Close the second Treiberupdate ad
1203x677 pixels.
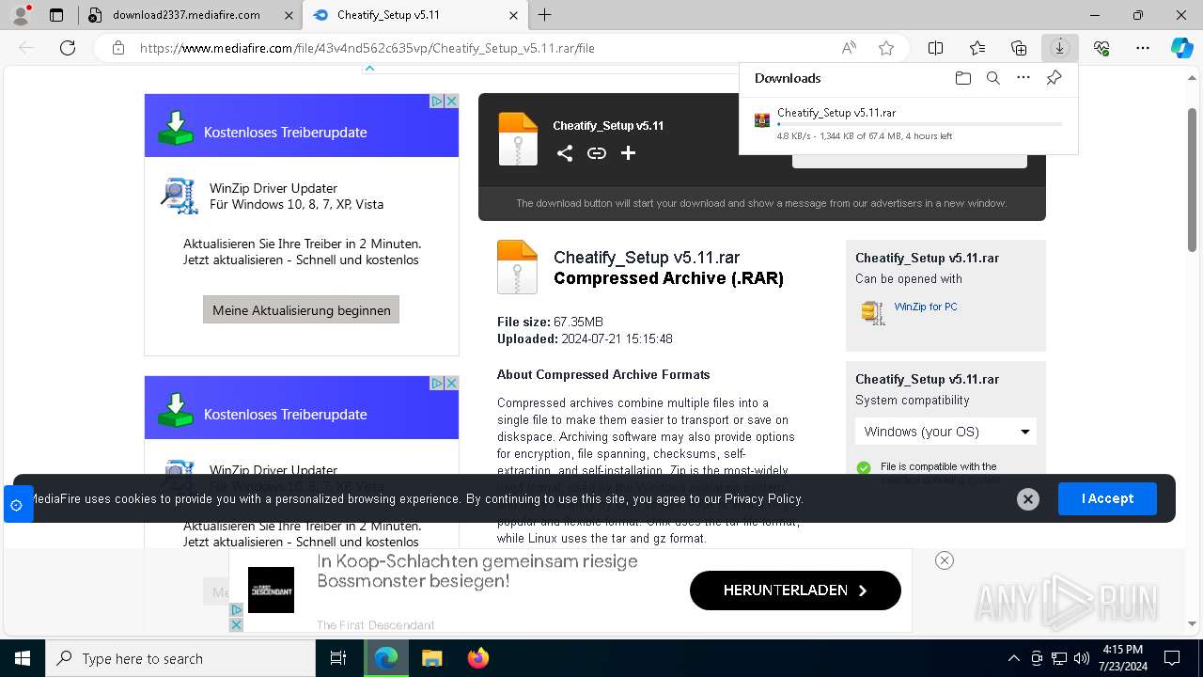[x=451, y=383]
